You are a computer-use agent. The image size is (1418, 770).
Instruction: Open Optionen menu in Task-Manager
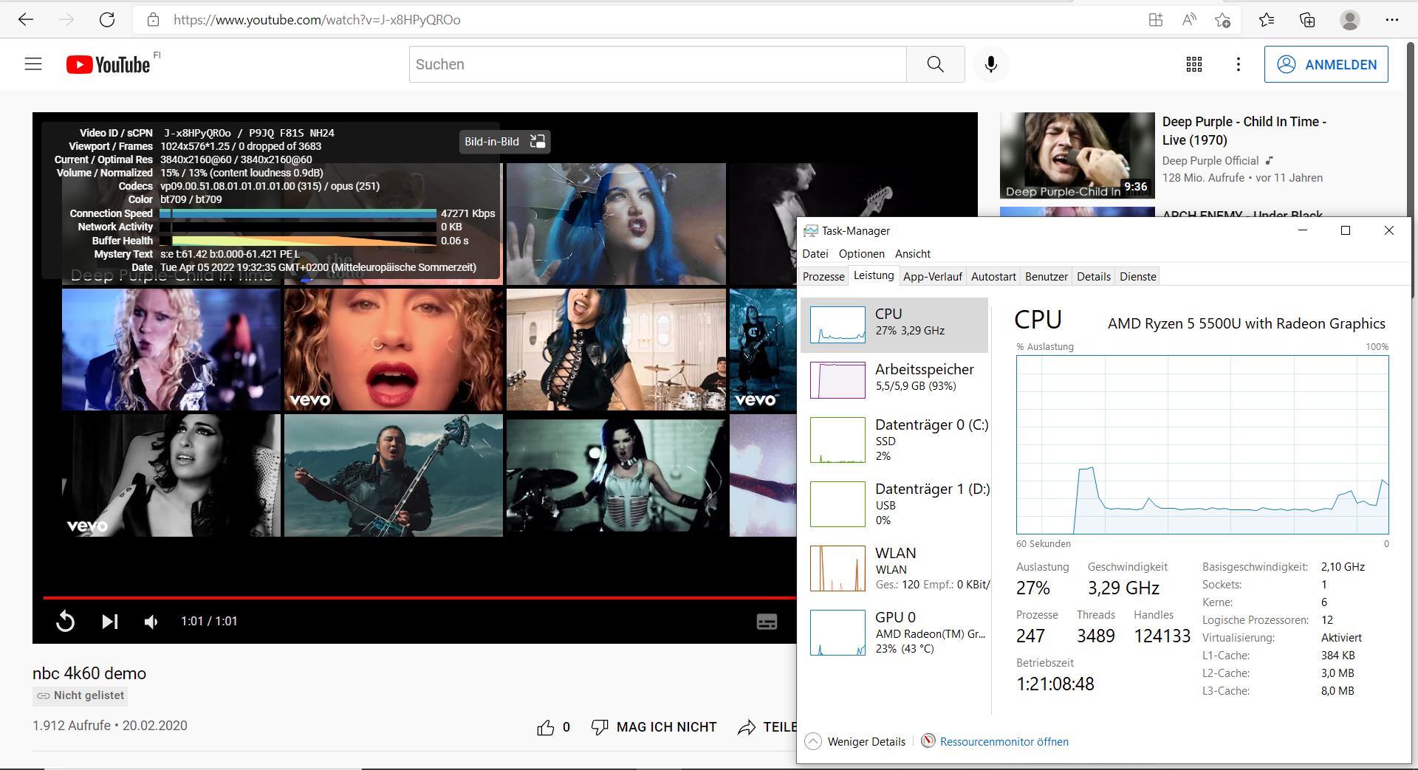click(x=861, y=254)
